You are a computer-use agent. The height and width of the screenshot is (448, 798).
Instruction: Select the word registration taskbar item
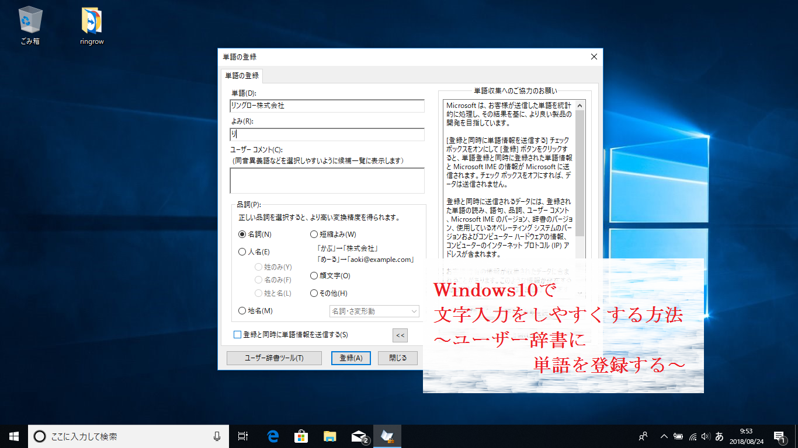point(387,436)
